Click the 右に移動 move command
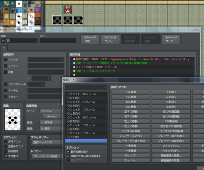Image resolution: width=204 pixels, height=170 pixels. point(131,102)
